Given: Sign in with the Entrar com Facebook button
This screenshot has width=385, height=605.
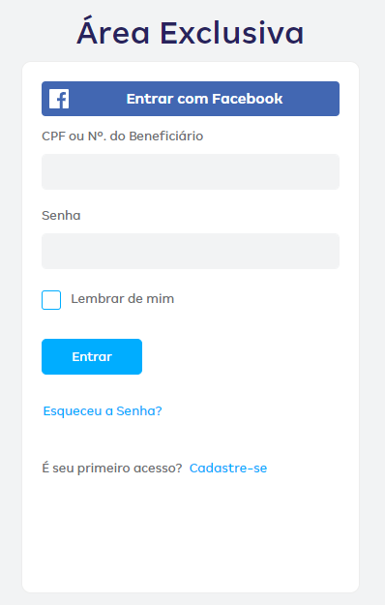Looking at the screenshot, I should point(191,99).
